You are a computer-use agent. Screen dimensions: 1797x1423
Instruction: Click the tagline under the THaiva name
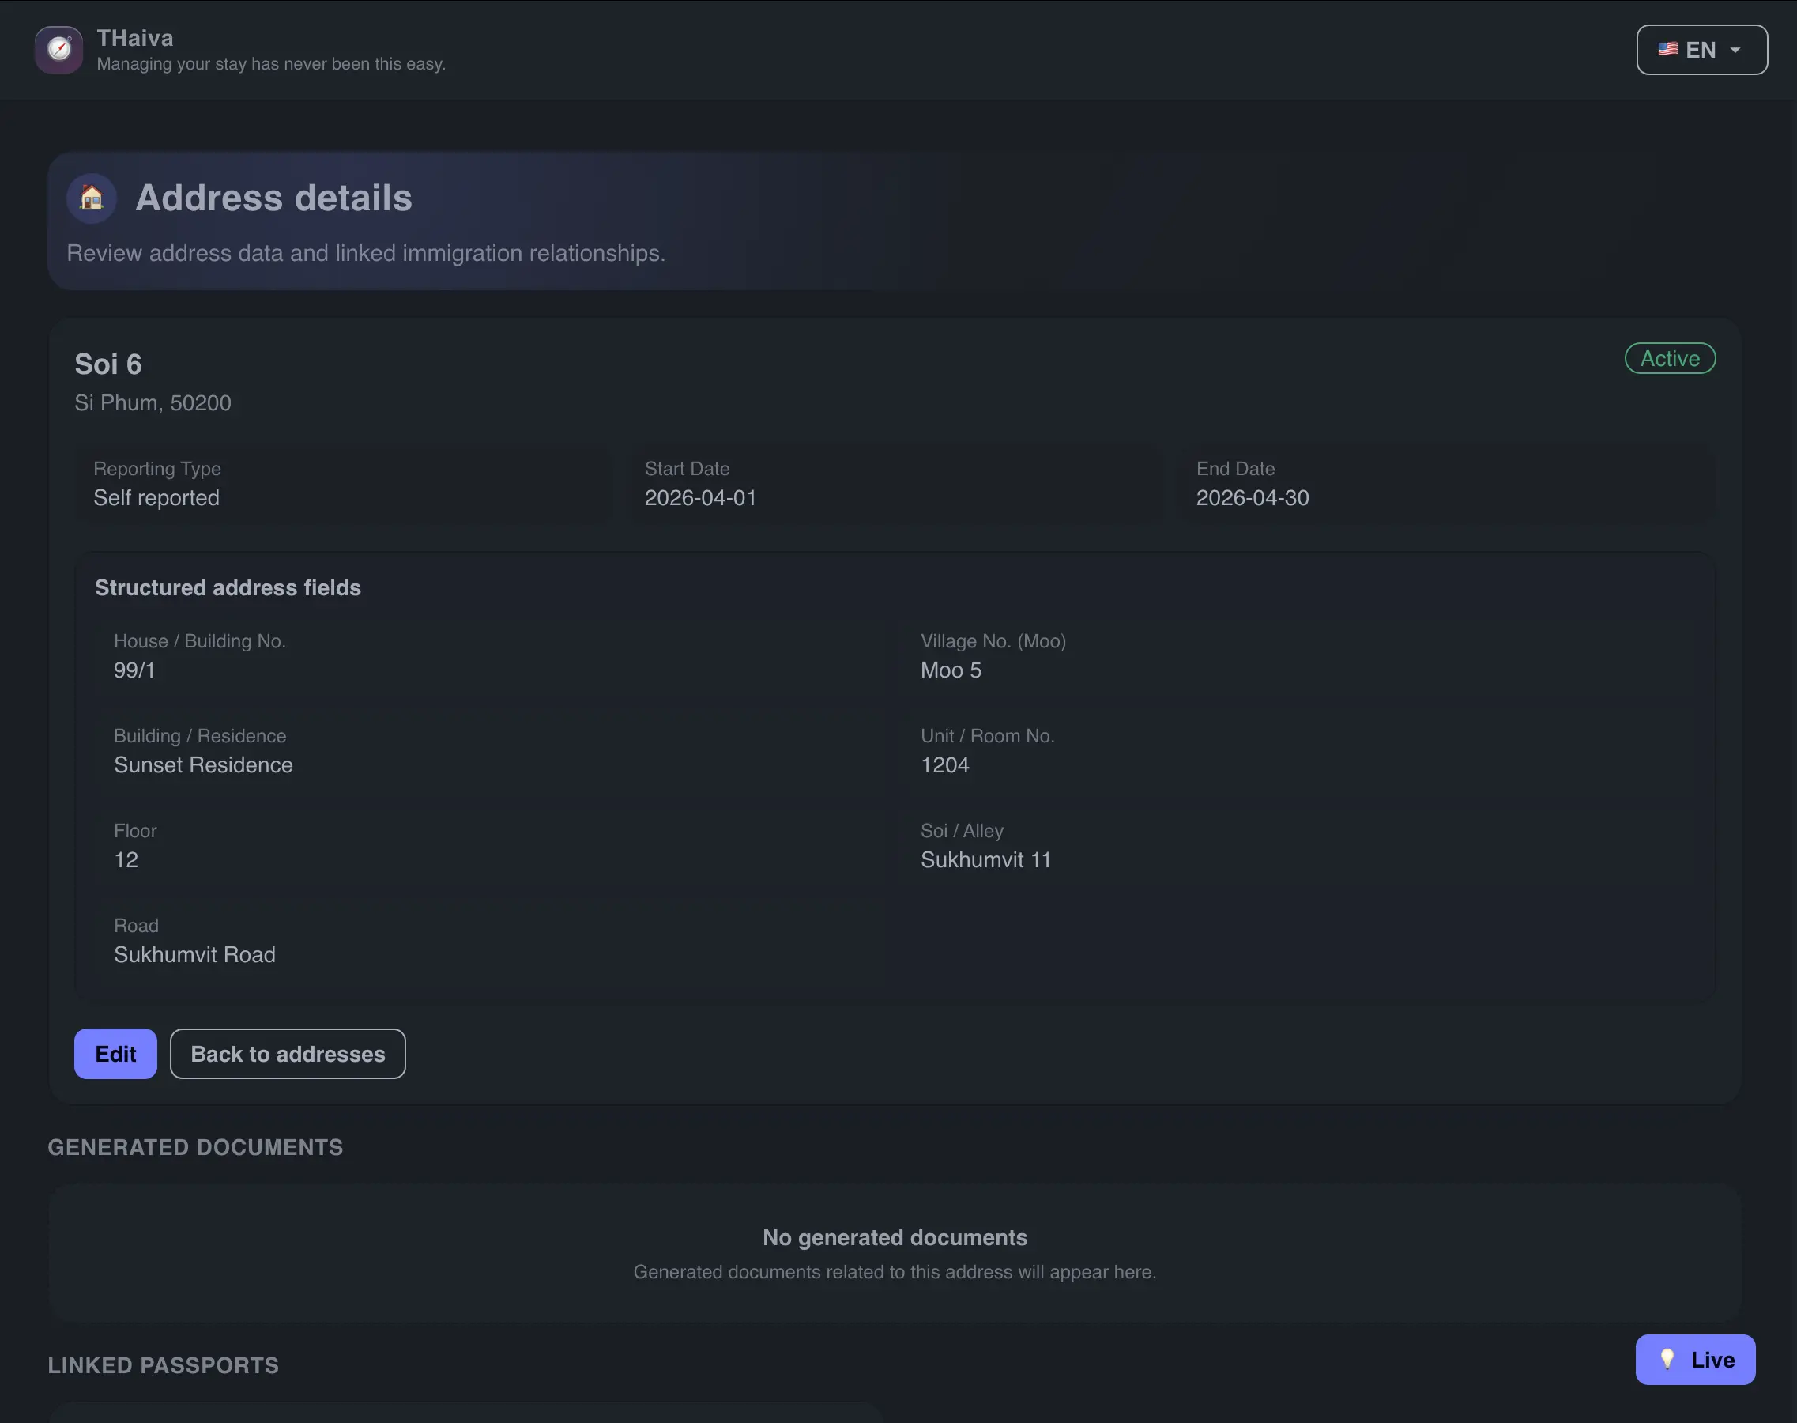272,63
